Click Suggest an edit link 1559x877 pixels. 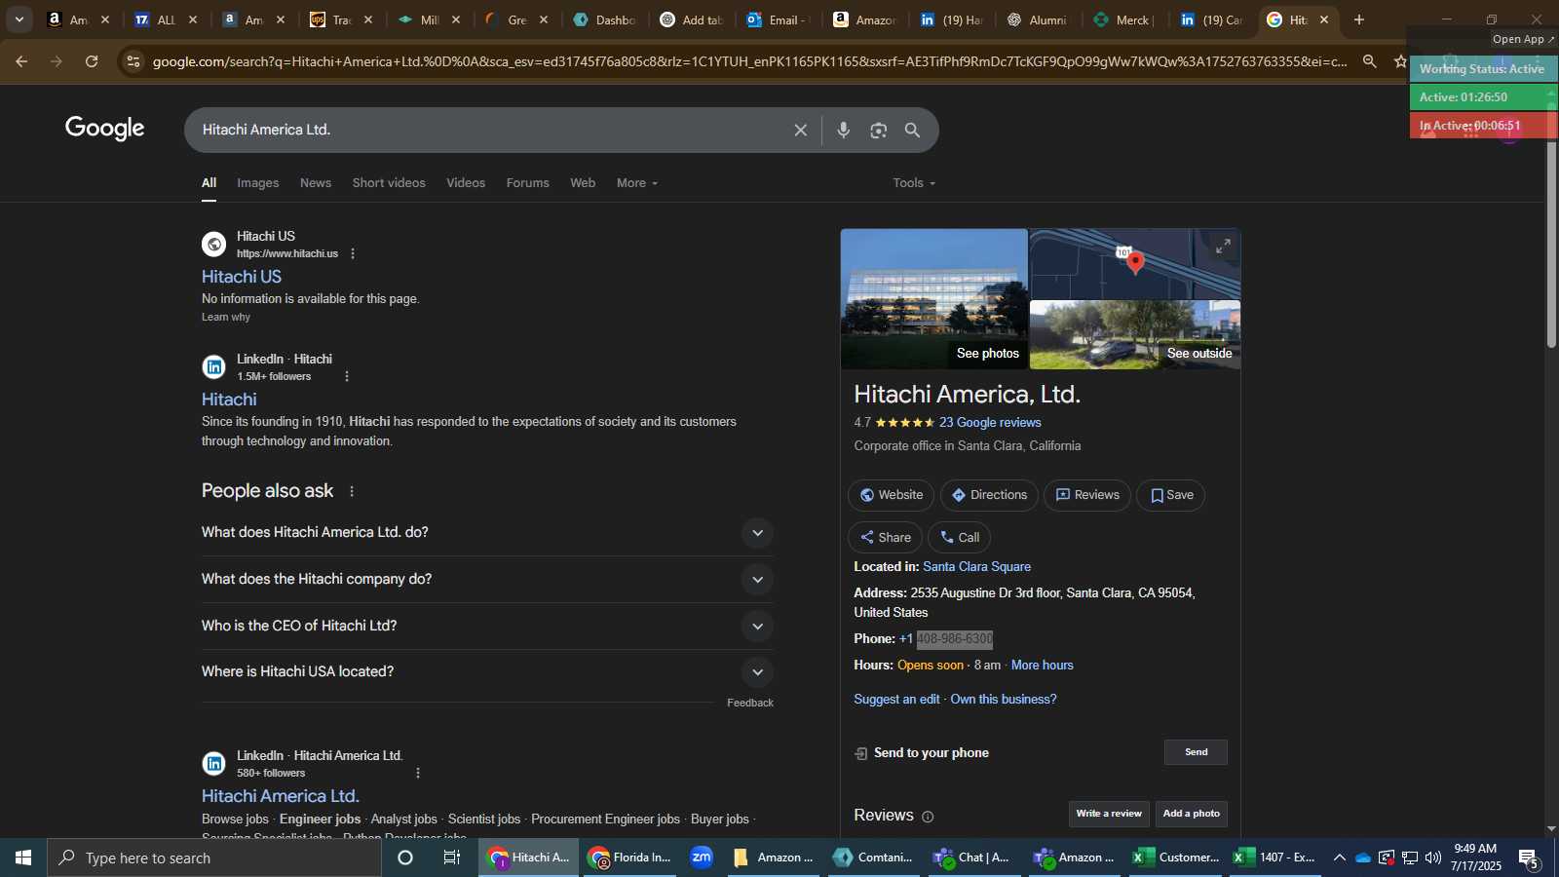click(x=896, y=700)
